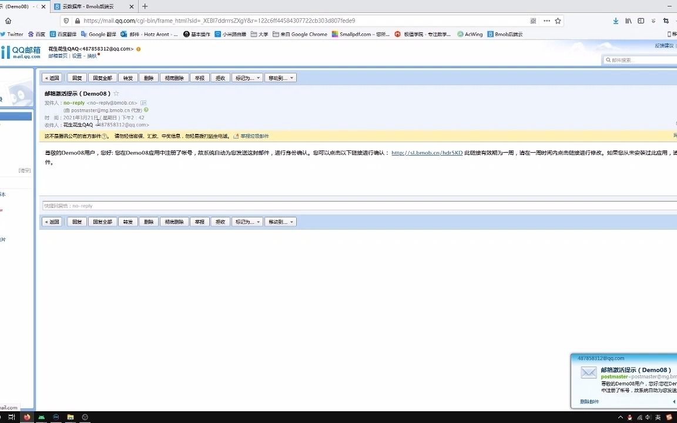This screenshot has height=423, width=677.
Task: Open the Google 翻译 bookmark
Action: [x=99, y=34]
